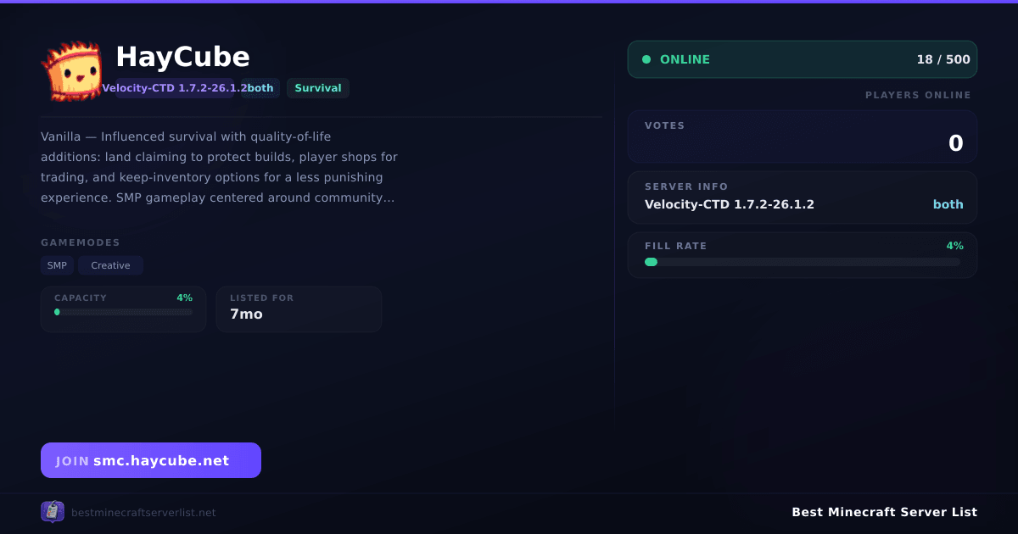1018x534 pixels.
Task: Click the 'both' label in Server Info
Action: [948, 204]
